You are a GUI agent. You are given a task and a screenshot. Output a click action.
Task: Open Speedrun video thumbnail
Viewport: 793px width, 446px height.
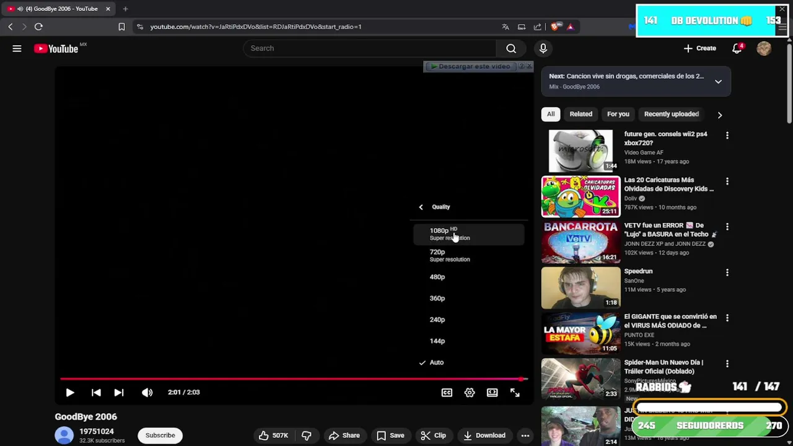click(581, 287)
